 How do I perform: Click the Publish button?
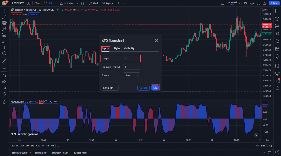[x=274, y=3]
